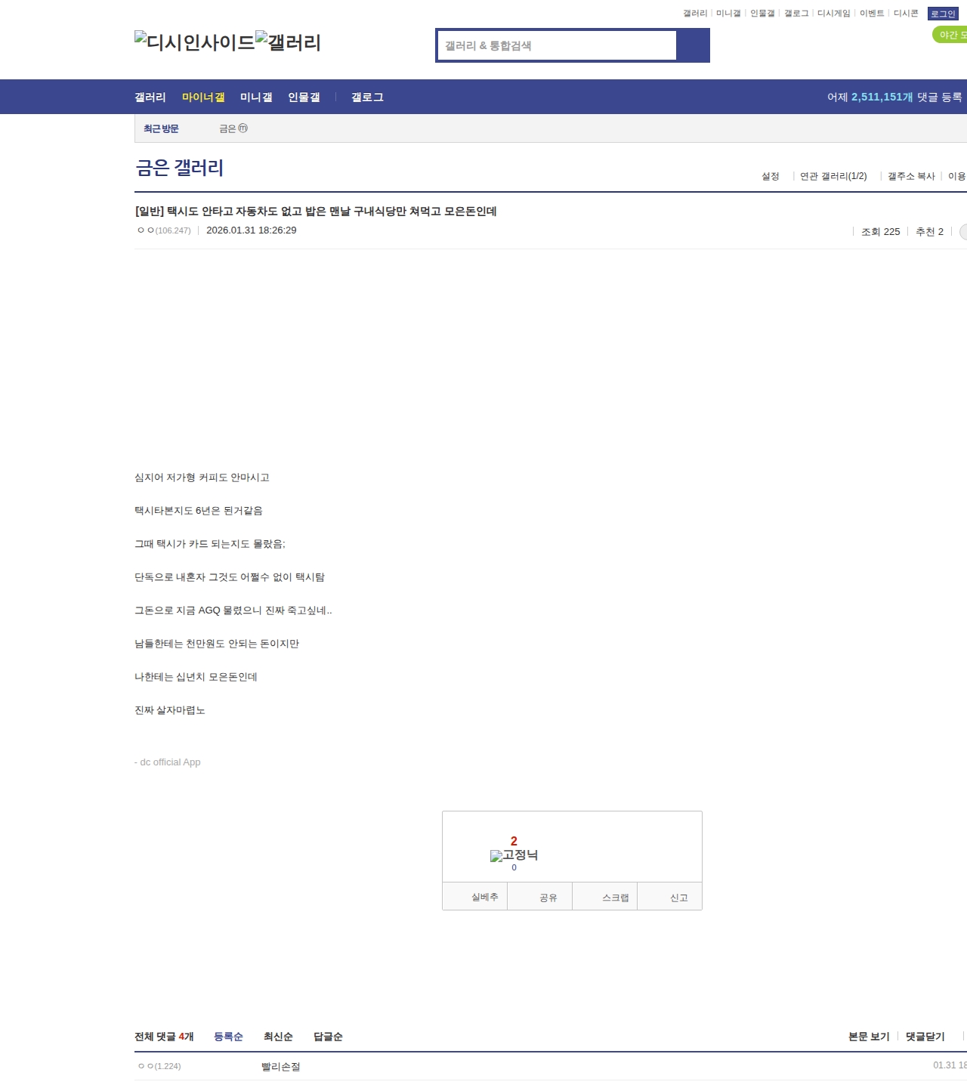967x1088 pixels.
Task: Open the 이벤트 link at the top
Action: (x=872, y=14)
